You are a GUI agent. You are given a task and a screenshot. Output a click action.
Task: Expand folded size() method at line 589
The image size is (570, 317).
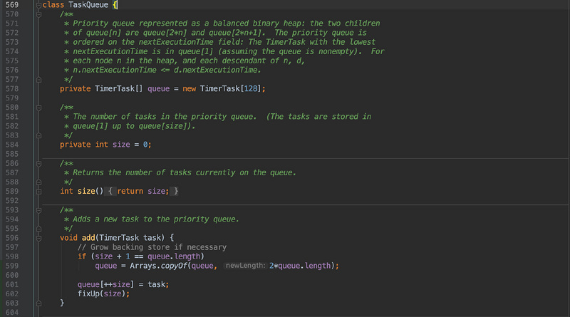[x=38, y=191]
